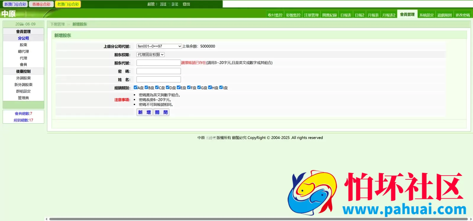
Task: Expand the 上级分公司代號 dropdown
Action: (x=159, y=46)
